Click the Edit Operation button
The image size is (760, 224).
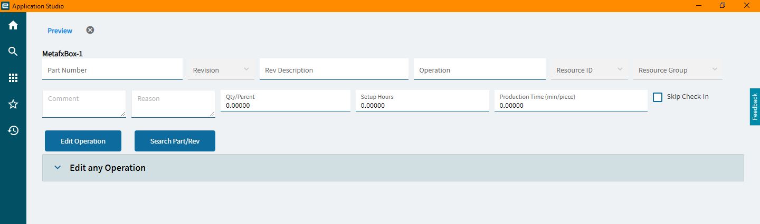pos(83,141)
